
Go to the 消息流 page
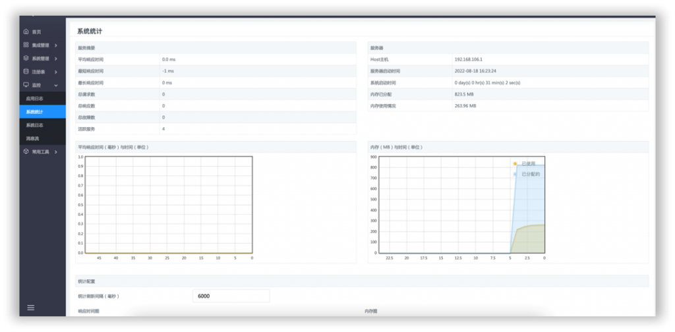coord(32,138)
